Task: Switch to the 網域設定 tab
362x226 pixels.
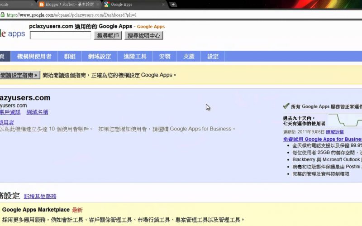Action: [100, 57]
